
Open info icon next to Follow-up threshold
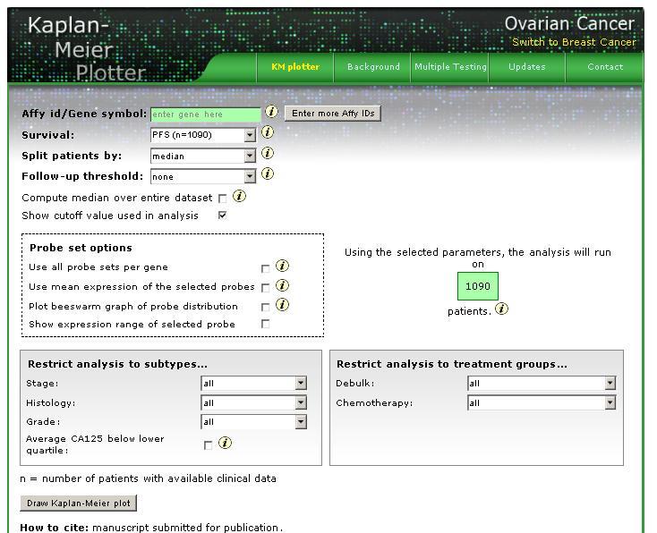click(268, 173)
